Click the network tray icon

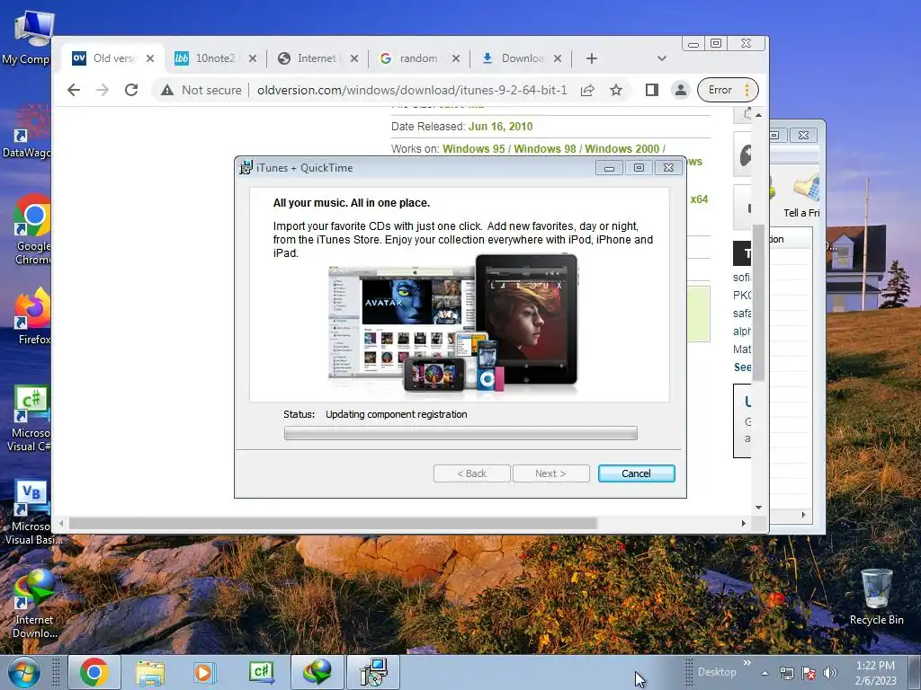[786, 674]
